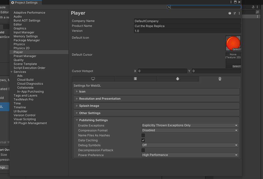Open the Power Preference dropdown
Viewport: 263px width, 179px height.
pyautogui.click(x=190, y=155)
